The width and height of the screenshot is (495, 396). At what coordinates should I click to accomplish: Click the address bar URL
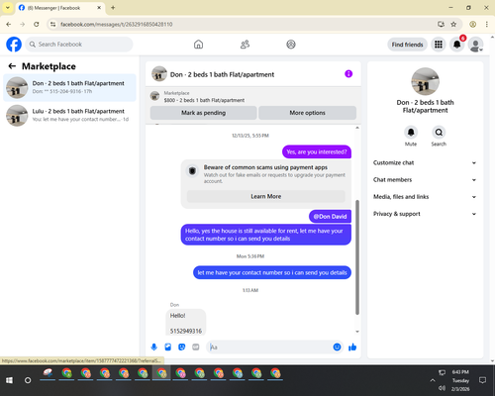click(116, 25)
